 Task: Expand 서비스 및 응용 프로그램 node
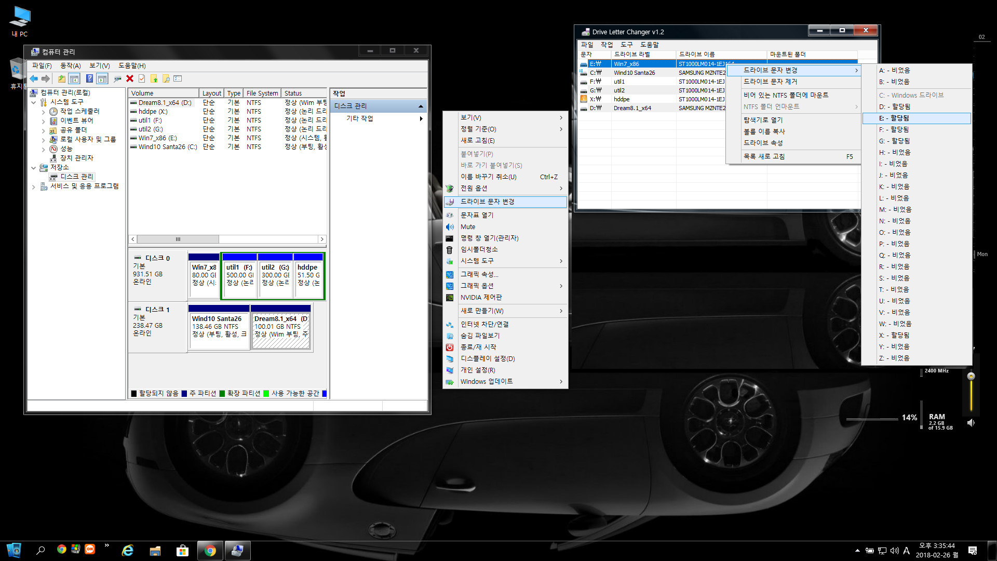(x=34, y=186)
